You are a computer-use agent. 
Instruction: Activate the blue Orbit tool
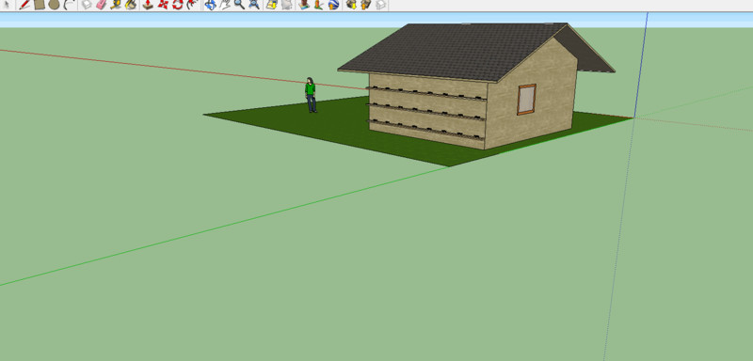coord(210,5)
